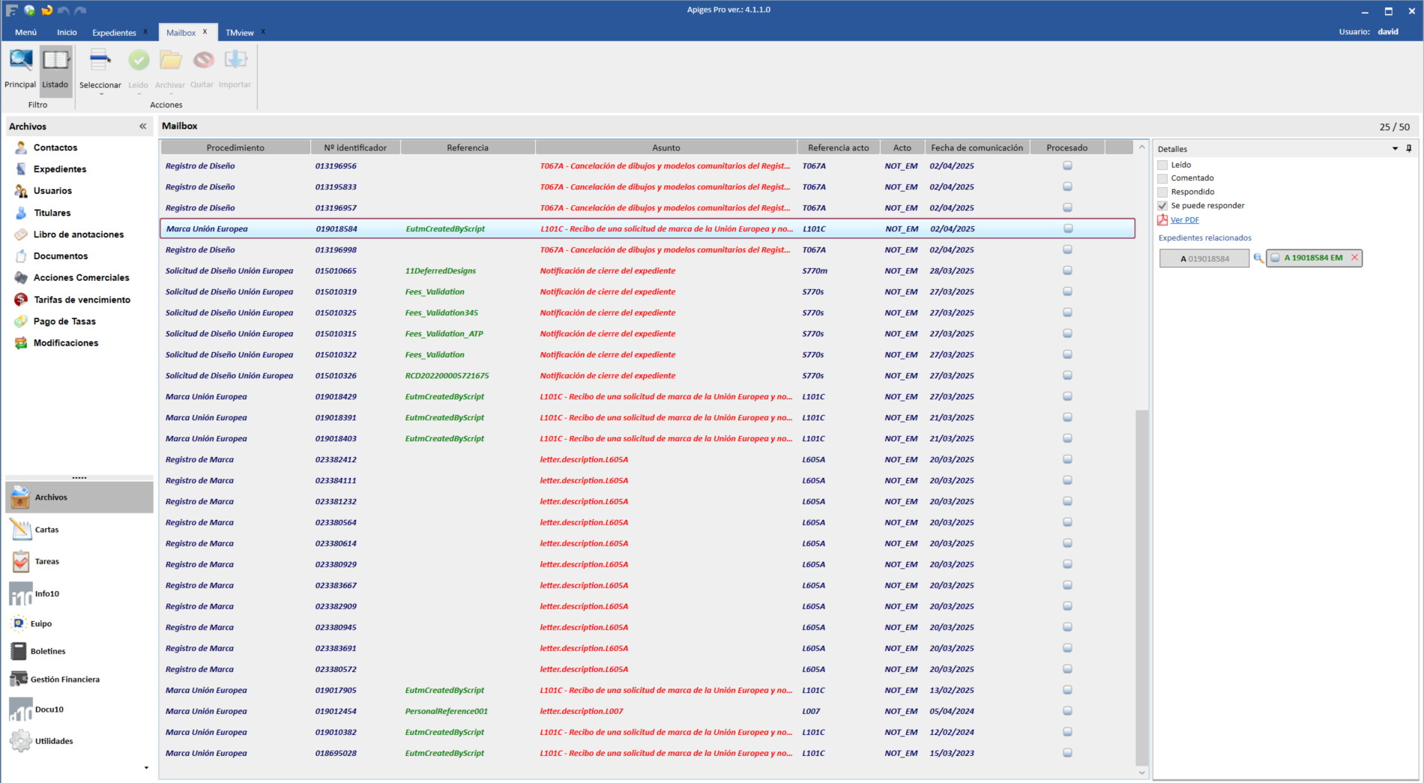Open the Seleccionar dropdown arrow
This screenshot has height=783, width=1424.
click(101, 94)
